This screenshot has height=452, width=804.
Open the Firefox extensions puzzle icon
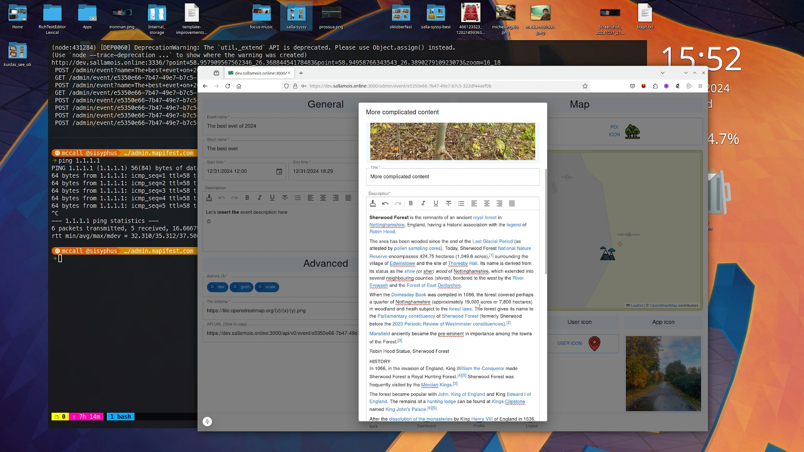(655, 86)
